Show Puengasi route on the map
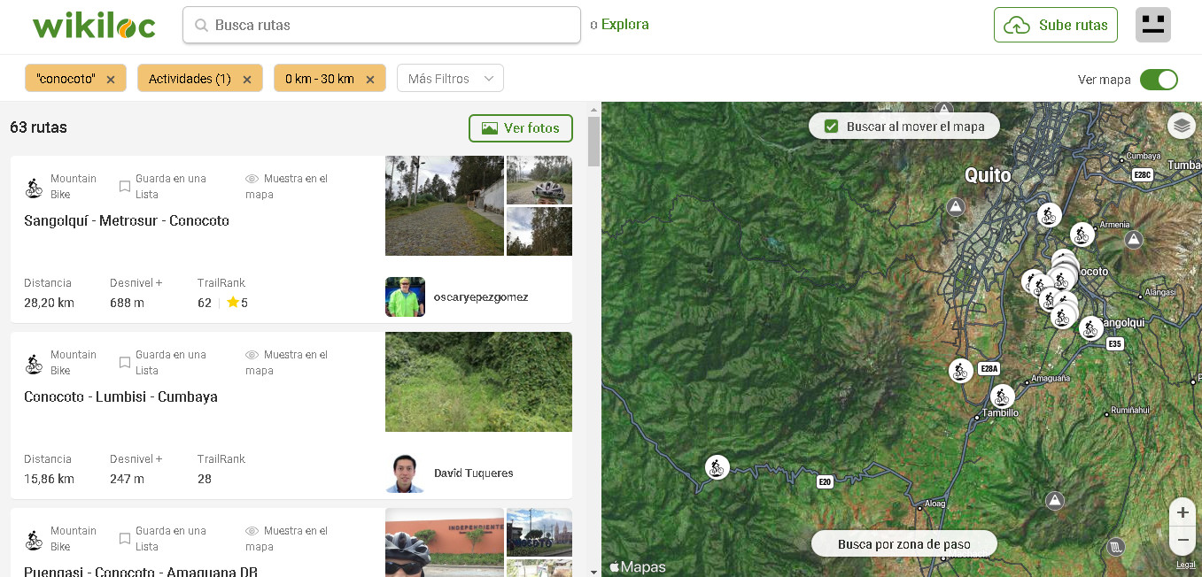 (287, 539)
